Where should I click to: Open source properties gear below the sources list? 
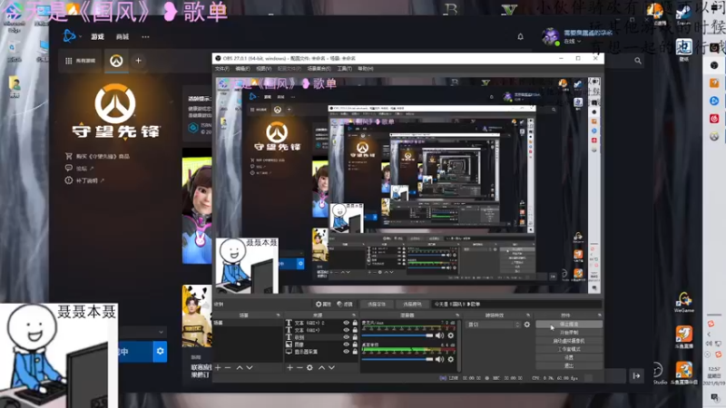point(309,367)
